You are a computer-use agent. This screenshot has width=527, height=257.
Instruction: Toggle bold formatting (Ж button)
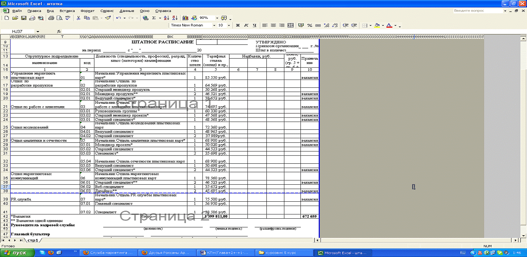[238, 25]
